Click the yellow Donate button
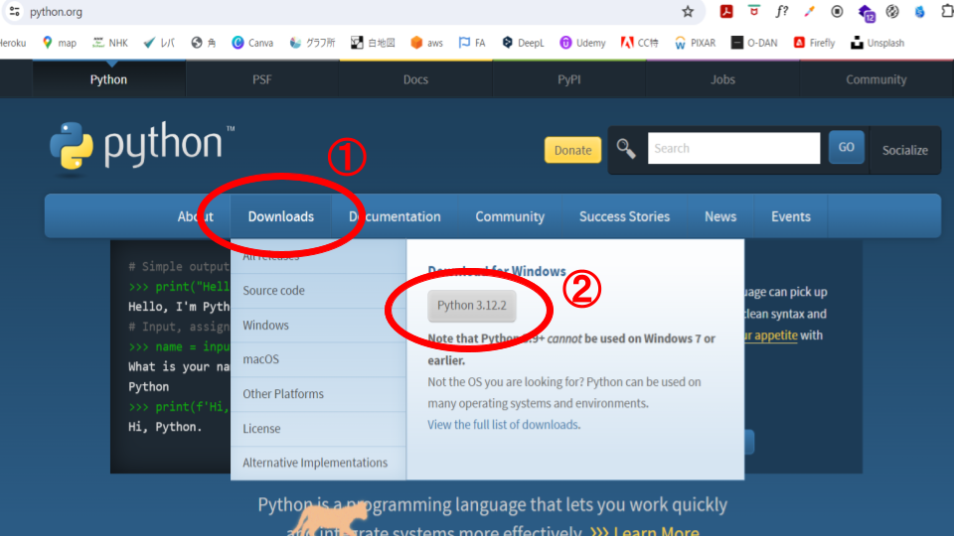 [572, 150]
